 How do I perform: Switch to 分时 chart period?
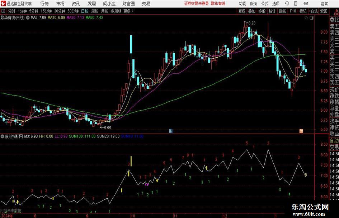11,11
